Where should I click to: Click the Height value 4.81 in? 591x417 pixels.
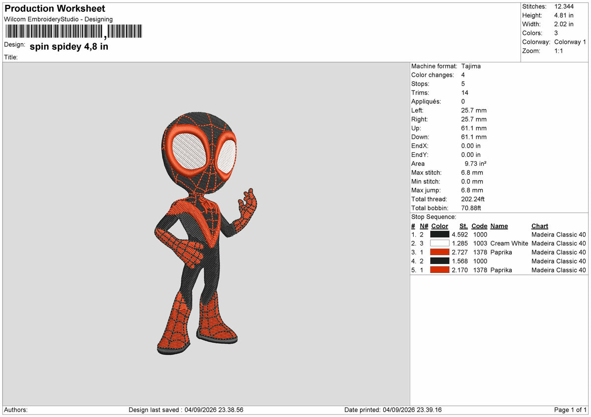click(564, 15)
